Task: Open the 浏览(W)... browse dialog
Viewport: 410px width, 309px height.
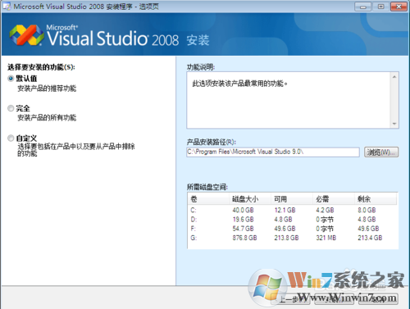Action: click(381, 152)
